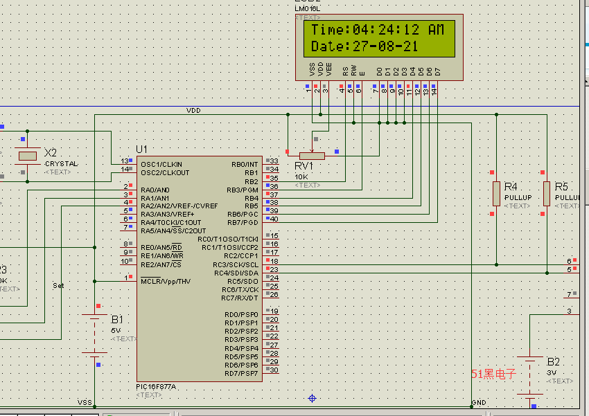Click the 'U1' reference label

[x=141, y=150]
